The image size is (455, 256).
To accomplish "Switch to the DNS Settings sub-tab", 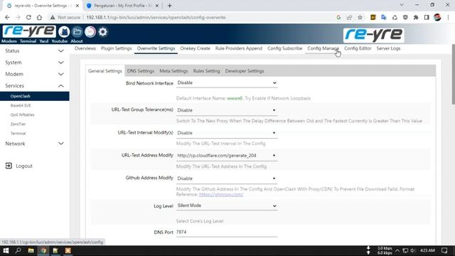I will (141, 71).
